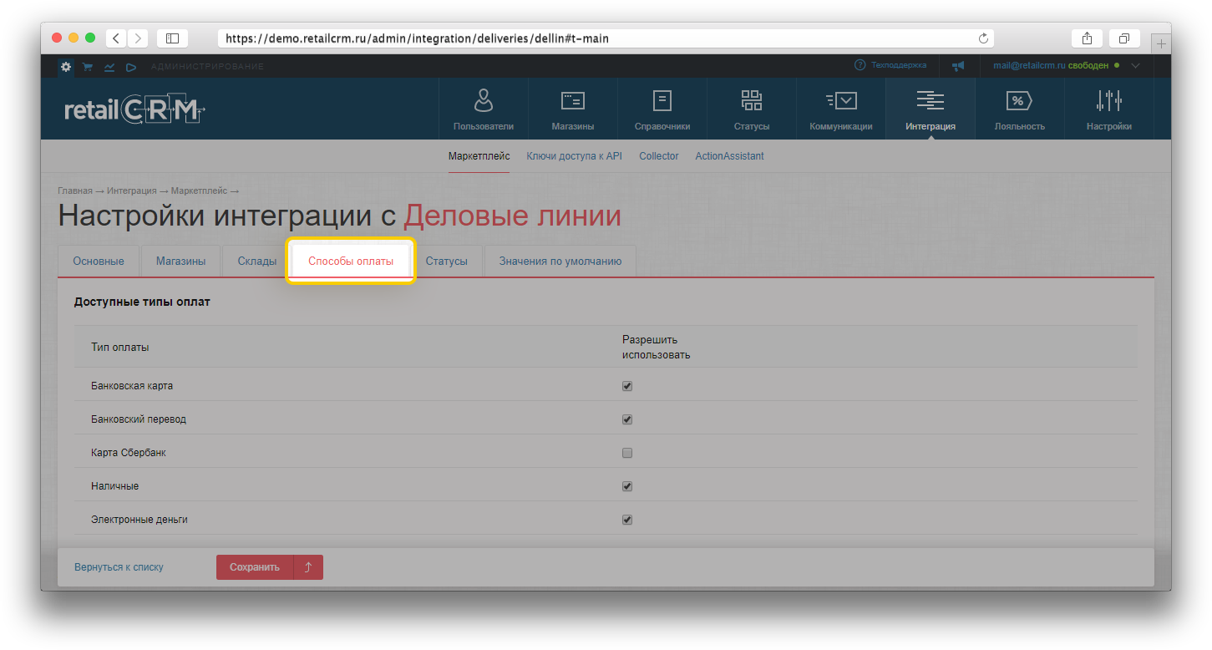Switch to the Основные tab
Viewport: 1212px width, 650px height.
coord(99,261)
